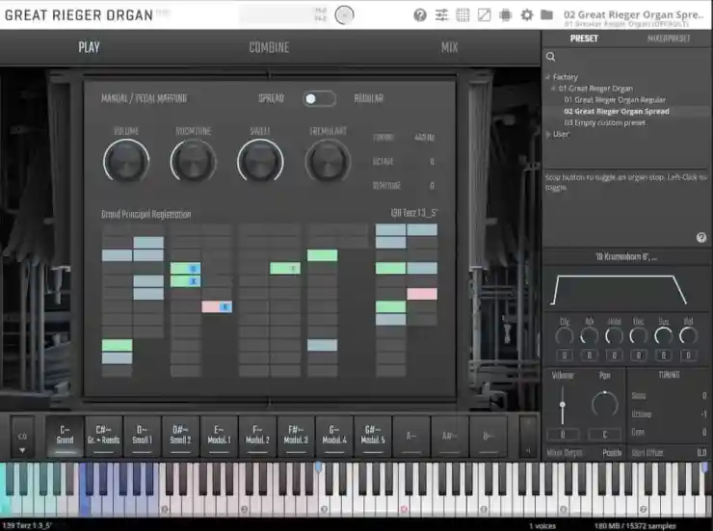Image resolution: width=713 pixels, height=531 pixels.
Task: Click the Start Offset value
Action: (701, 453)
